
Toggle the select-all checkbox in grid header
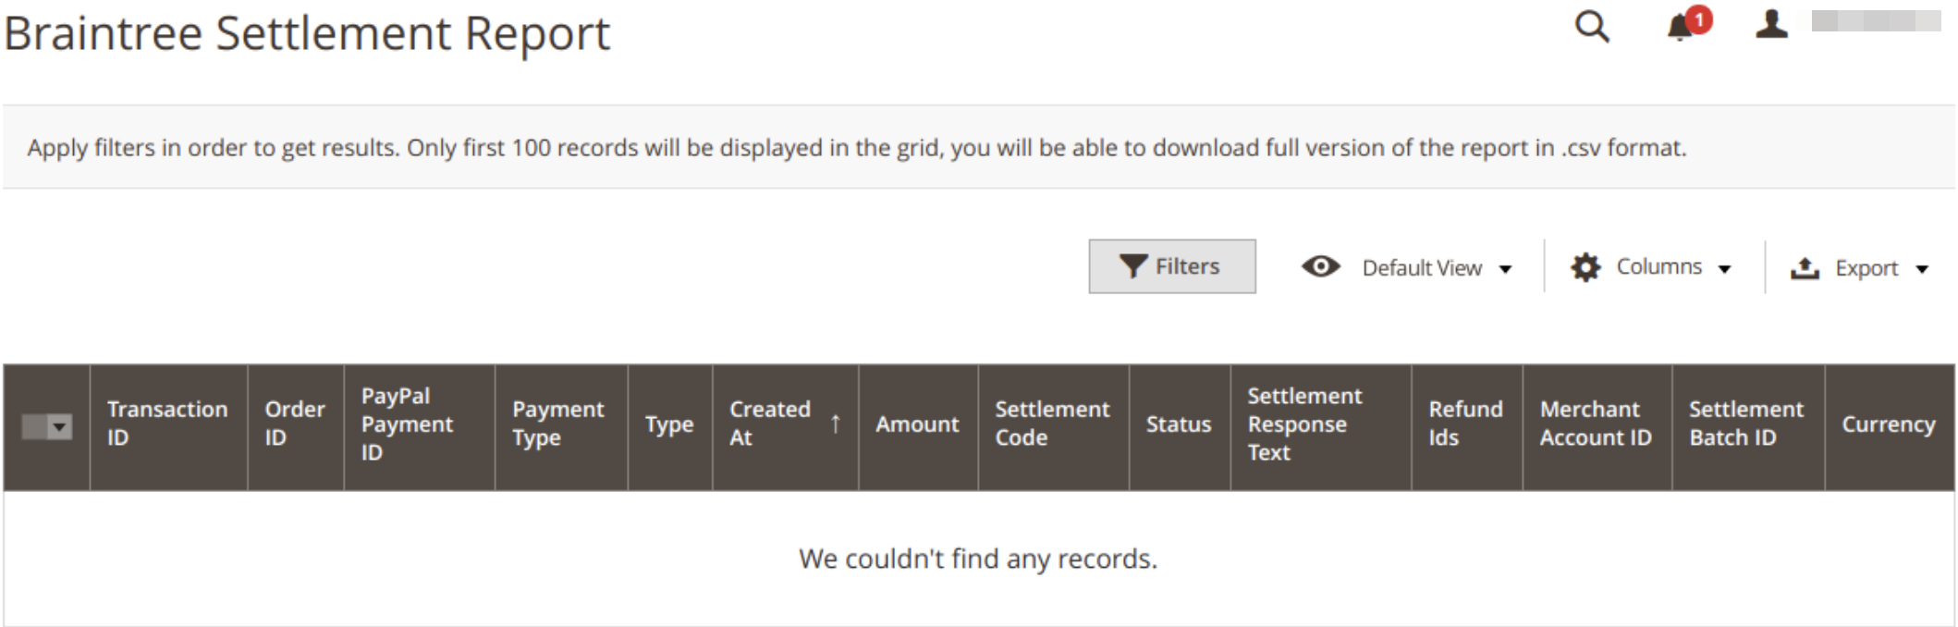pyautogui.click(x=34, y=426)
